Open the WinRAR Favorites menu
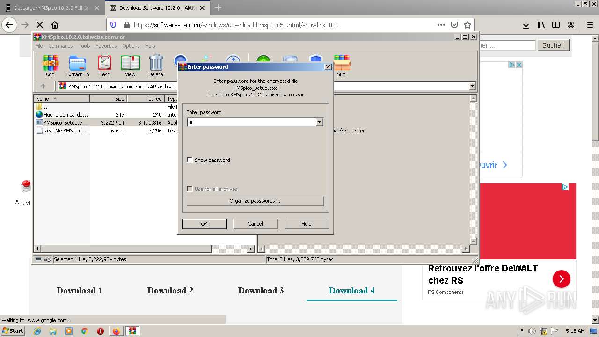Viewport: 599px width, 337px height. [x=106, y=46]
